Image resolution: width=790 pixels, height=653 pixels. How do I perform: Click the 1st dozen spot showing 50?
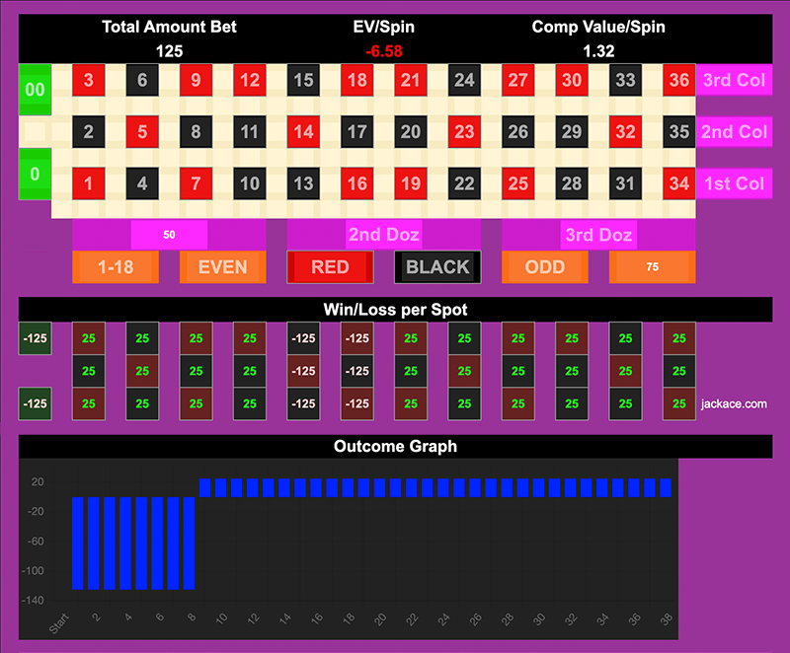[169, 235]
